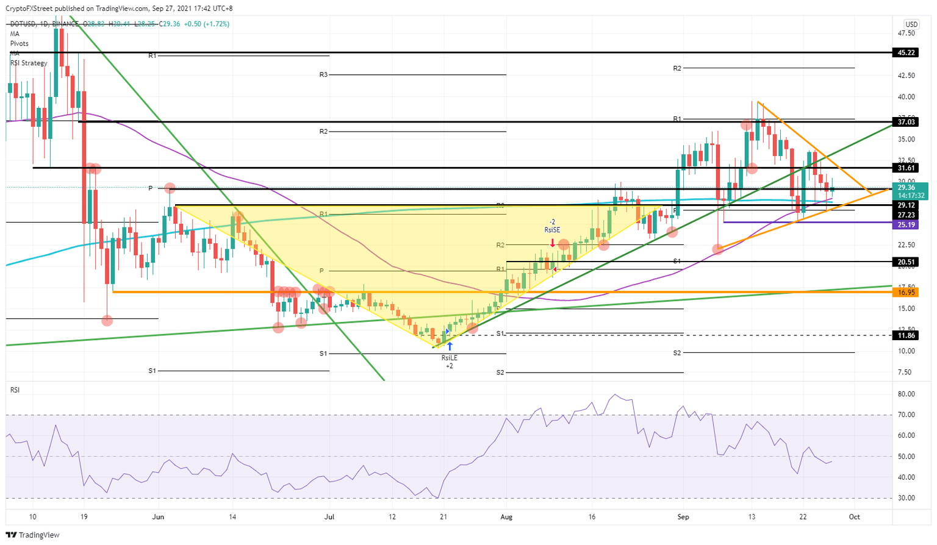Open the DOTUSD symbol selector

pyautogui.click(x=23, y=26)
